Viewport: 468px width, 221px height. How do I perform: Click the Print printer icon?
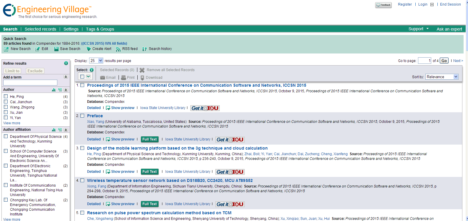point(124,78)
